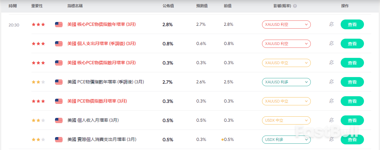Click the help icon beside 影響(概率)
380x150 pixels.
[295, 6]
